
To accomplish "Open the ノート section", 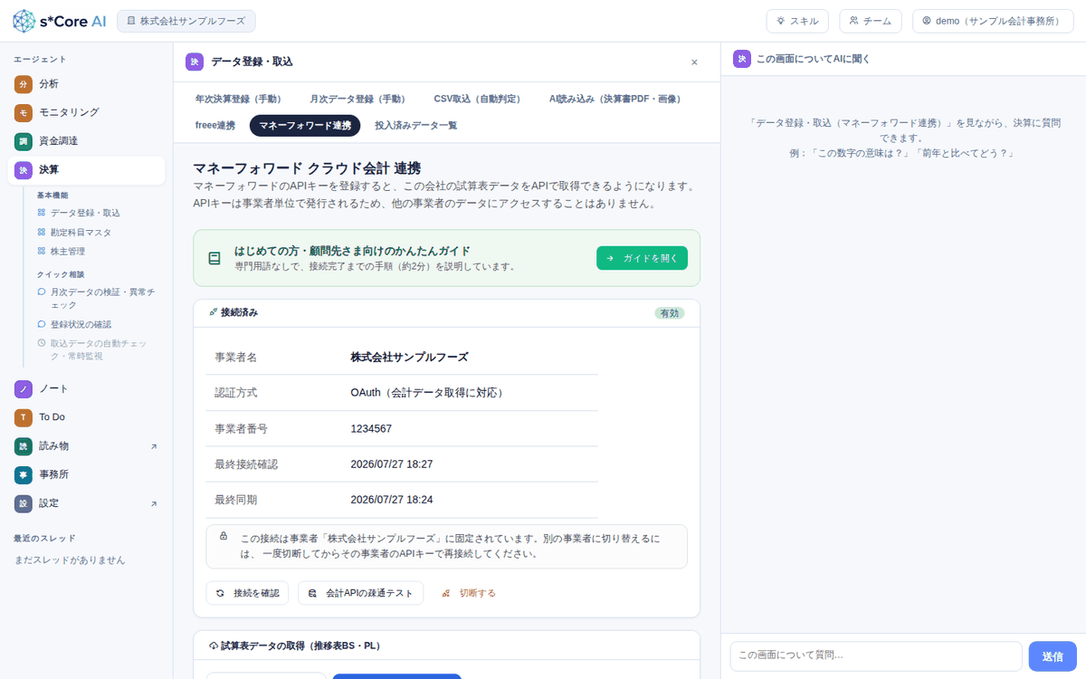I will pyautogui.click(x=86, y=389).
